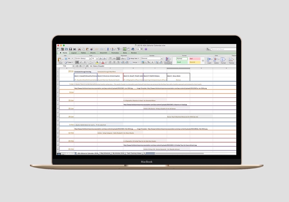
Task: Click the Cut scissors icon
Action: click(x=79, y=49)
